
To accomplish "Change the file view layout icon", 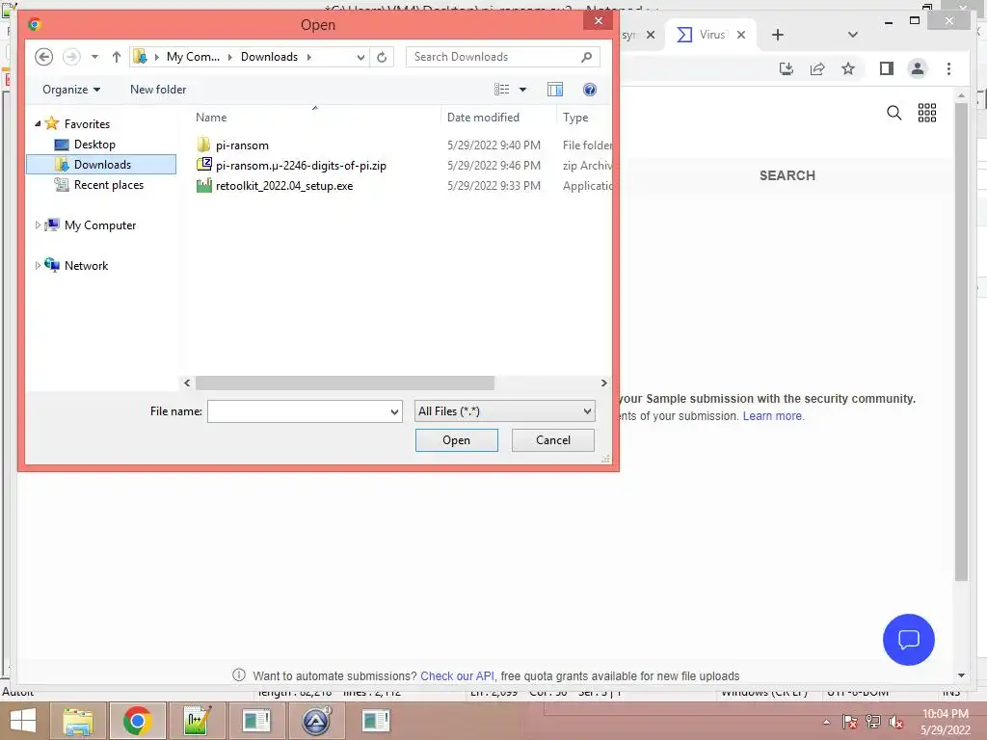I will click(501, 90).
